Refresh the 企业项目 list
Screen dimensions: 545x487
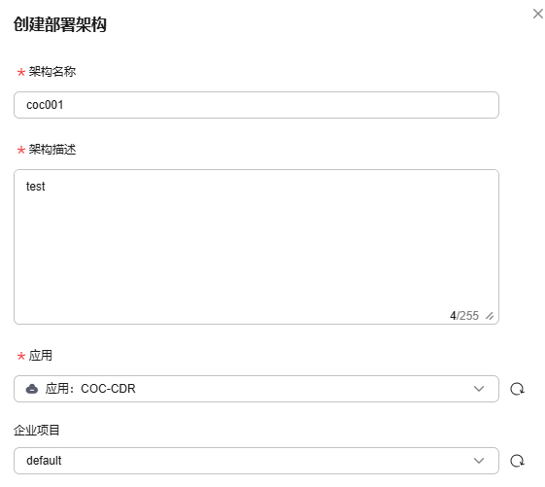[517, 461]
